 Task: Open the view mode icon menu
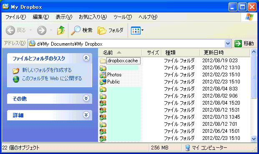click(137, 30)
